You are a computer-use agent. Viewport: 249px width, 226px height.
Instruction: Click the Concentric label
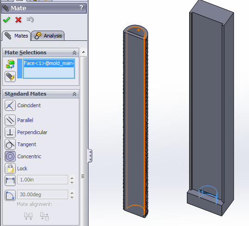(29, 156)
